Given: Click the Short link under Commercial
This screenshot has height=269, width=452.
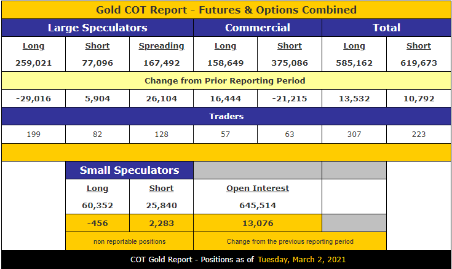Looking at the screenshot, I should (x=289, y=46).
